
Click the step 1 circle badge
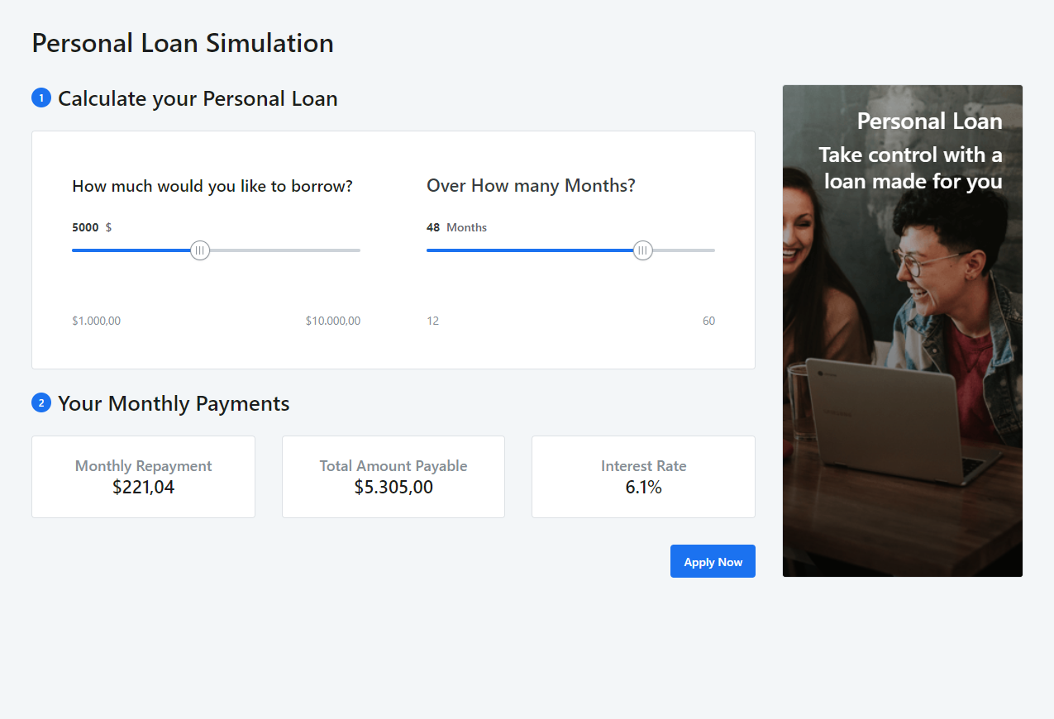(41, 98)
